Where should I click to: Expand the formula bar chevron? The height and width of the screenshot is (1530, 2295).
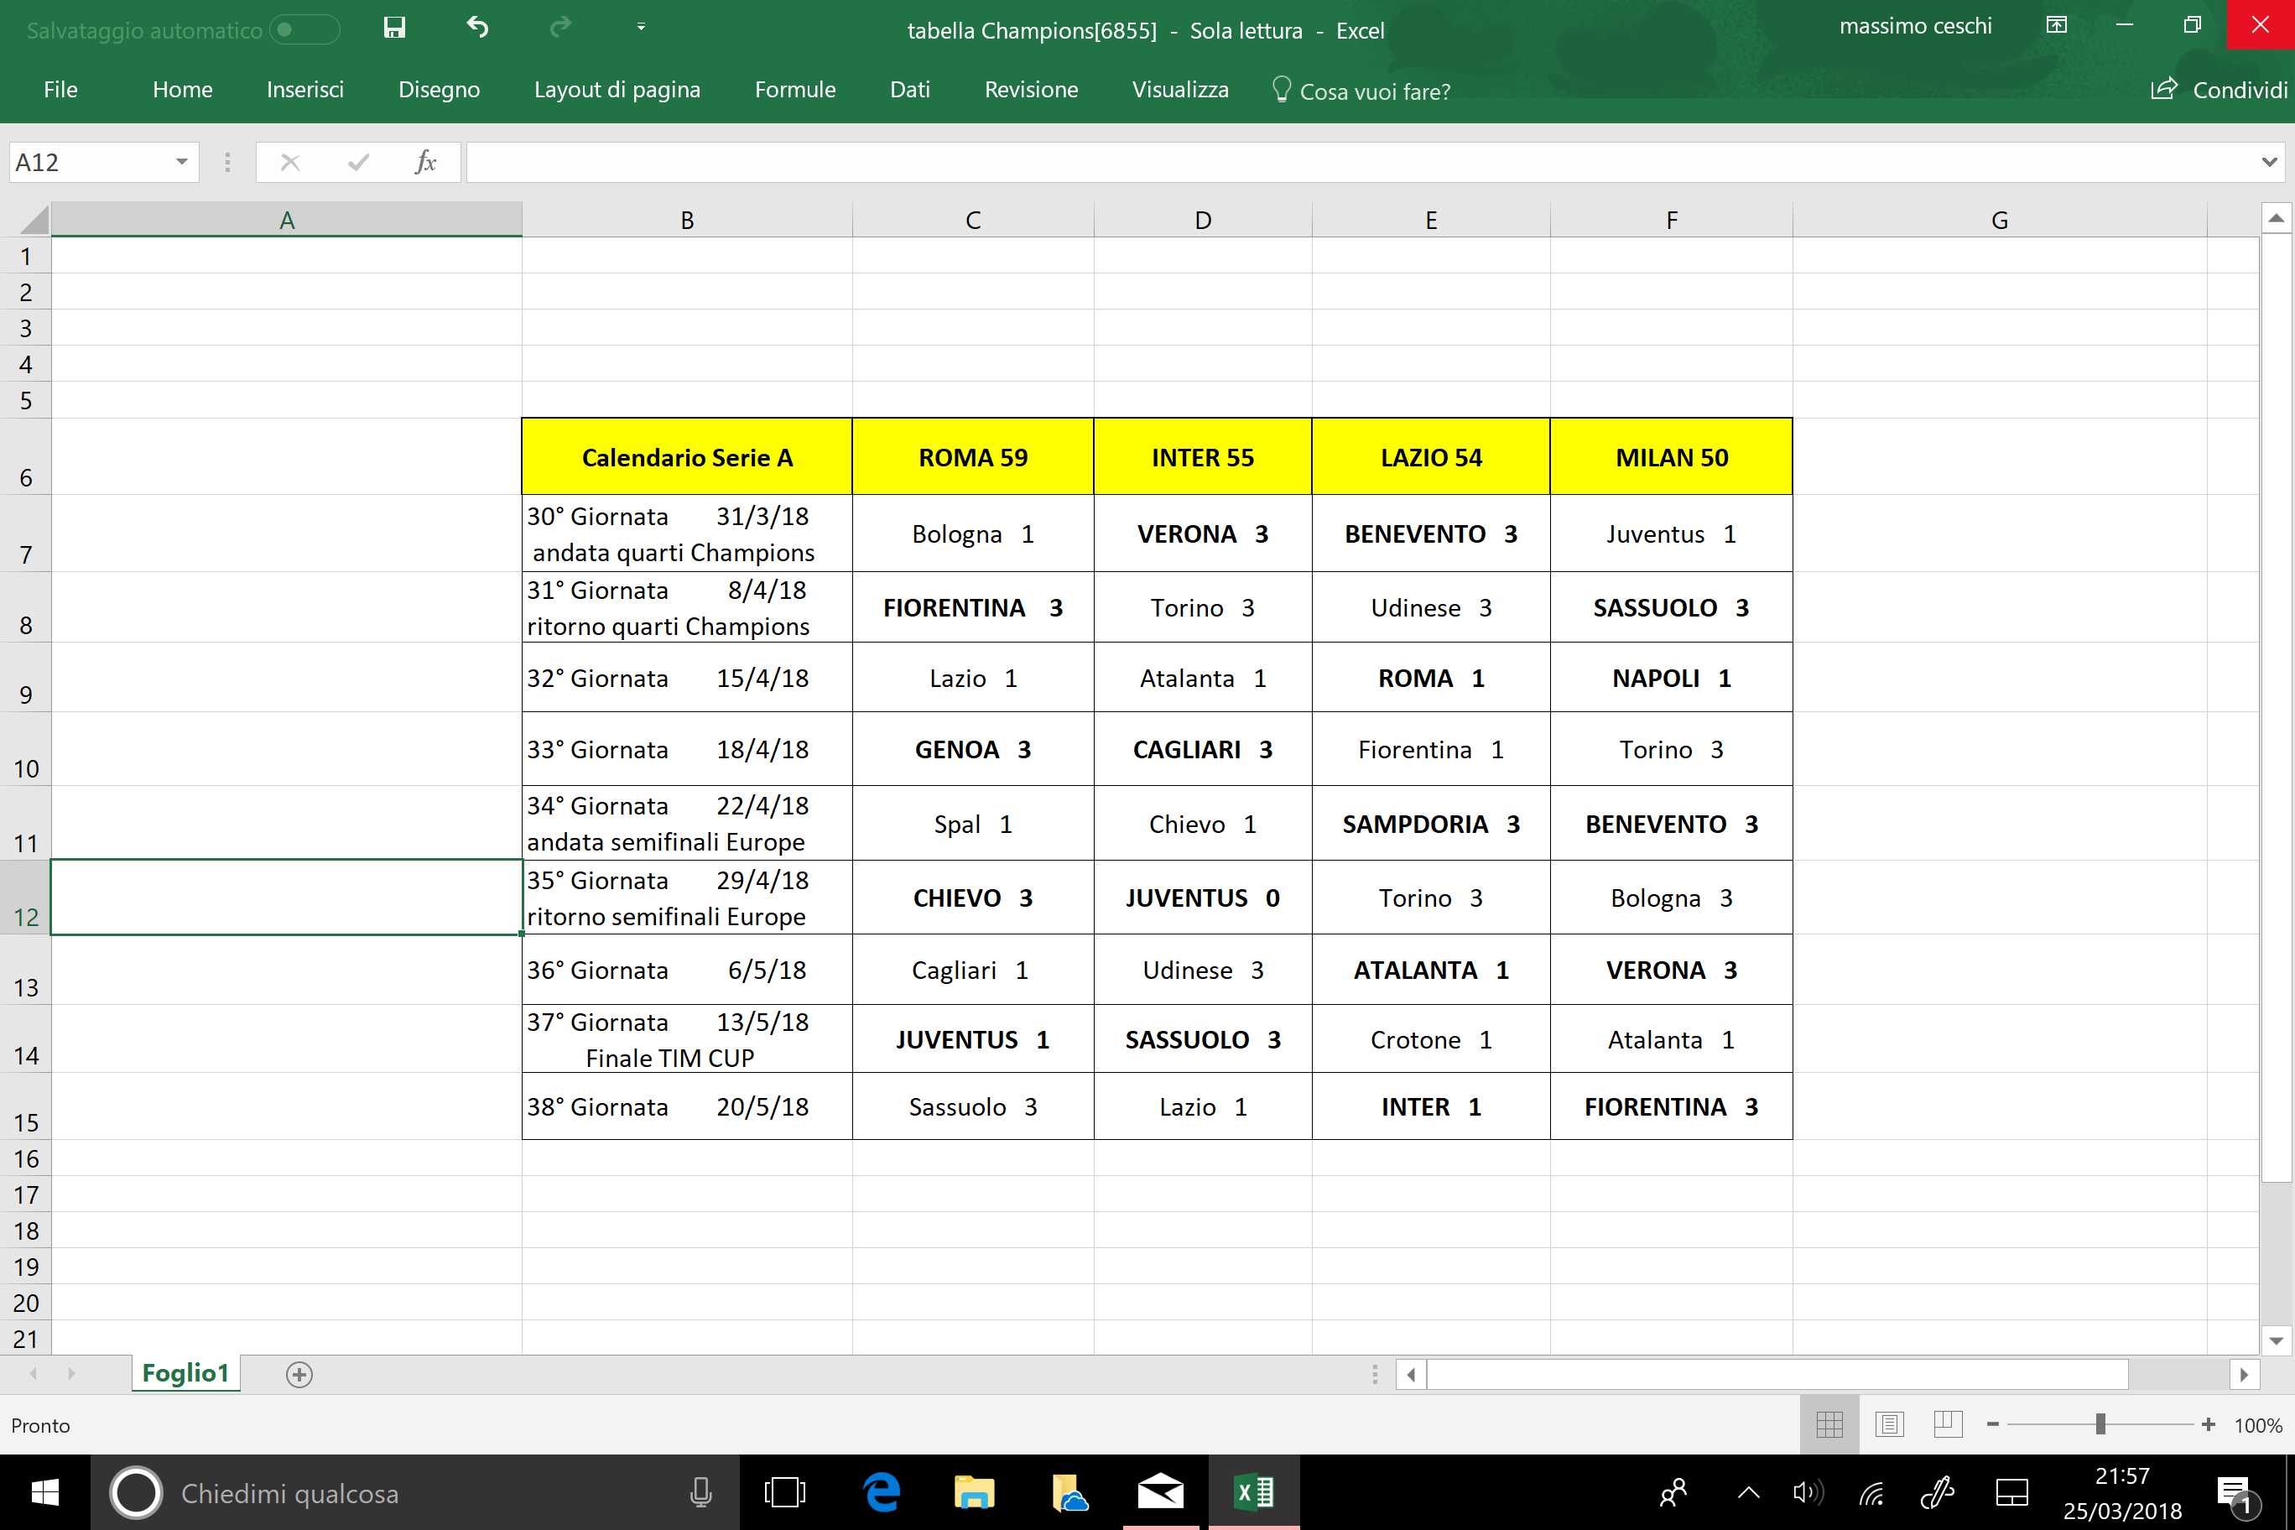pyautogui.click(x=2269, y=162)
